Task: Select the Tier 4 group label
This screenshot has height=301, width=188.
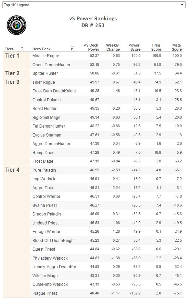Action: point(12,170)
